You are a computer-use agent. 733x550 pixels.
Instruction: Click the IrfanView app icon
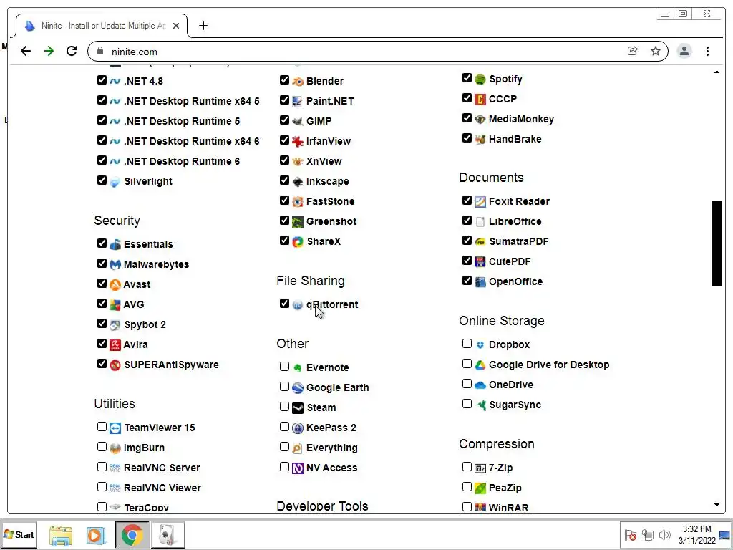(x=297, y=142)
